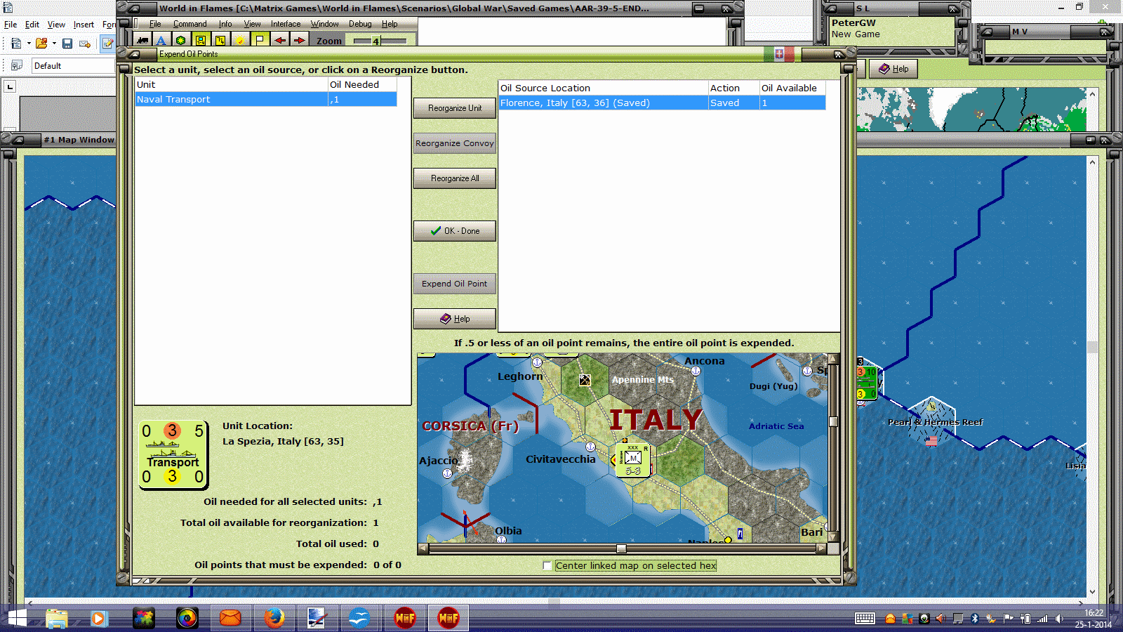This screenshot has height=632, width=1123.
Task: Click the main map vertical scrollbar thumb
Action: tap(1092, 347)
